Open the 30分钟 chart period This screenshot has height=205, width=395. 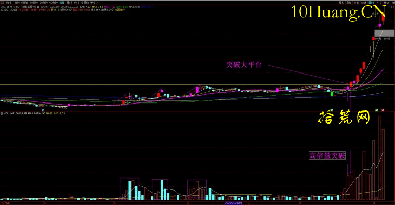[x=44, y=3]
